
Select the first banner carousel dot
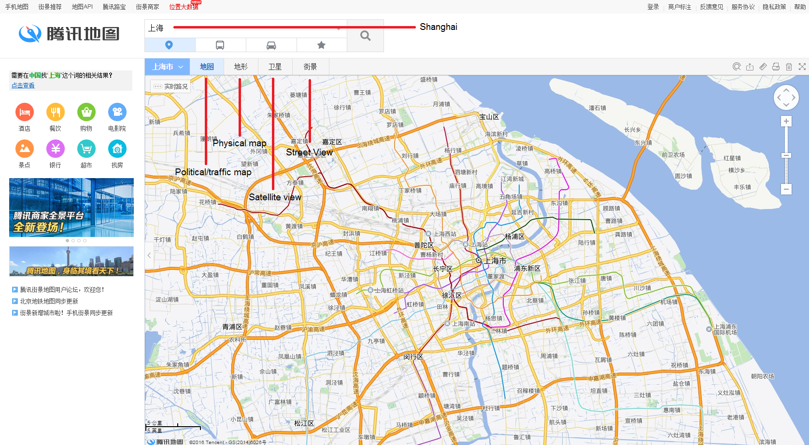click(67, 240)
